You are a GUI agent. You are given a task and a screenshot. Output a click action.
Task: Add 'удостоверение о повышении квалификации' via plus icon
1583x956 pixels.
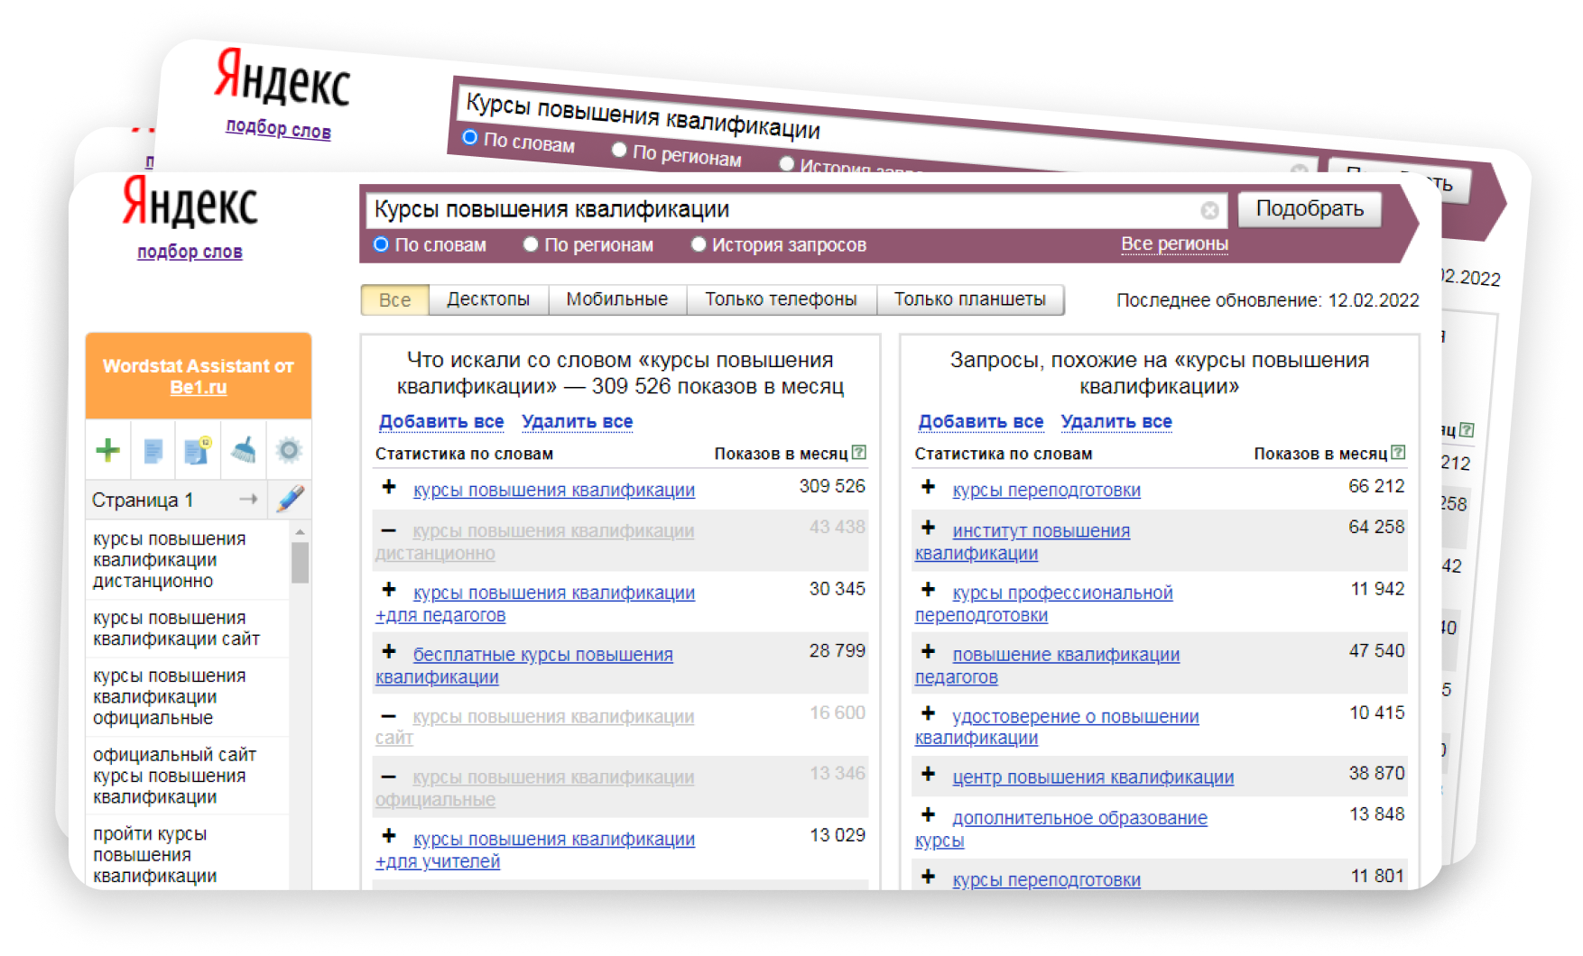(928, 713)
